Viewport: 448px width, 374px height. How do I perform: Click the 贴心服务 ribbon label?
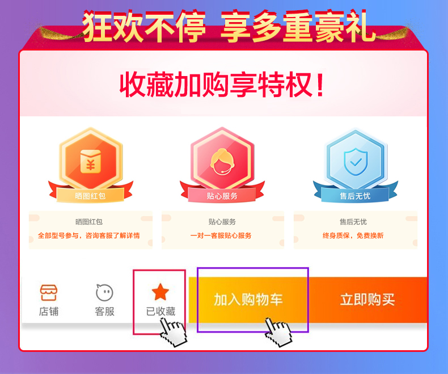coord(222,196)
